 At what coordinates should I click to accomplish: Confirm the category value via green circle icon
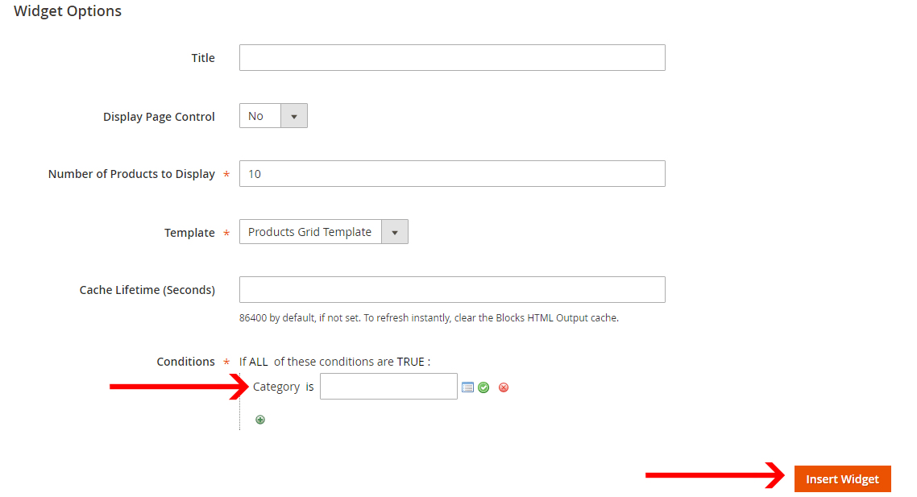(483, 387)
